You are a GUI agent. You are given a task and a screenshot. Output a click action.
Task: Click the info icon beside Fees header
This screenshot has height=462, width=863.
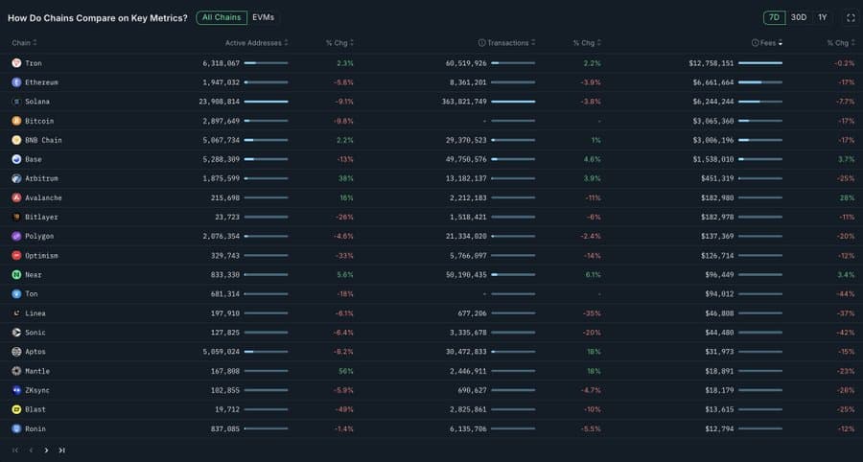tap(756, 43)
